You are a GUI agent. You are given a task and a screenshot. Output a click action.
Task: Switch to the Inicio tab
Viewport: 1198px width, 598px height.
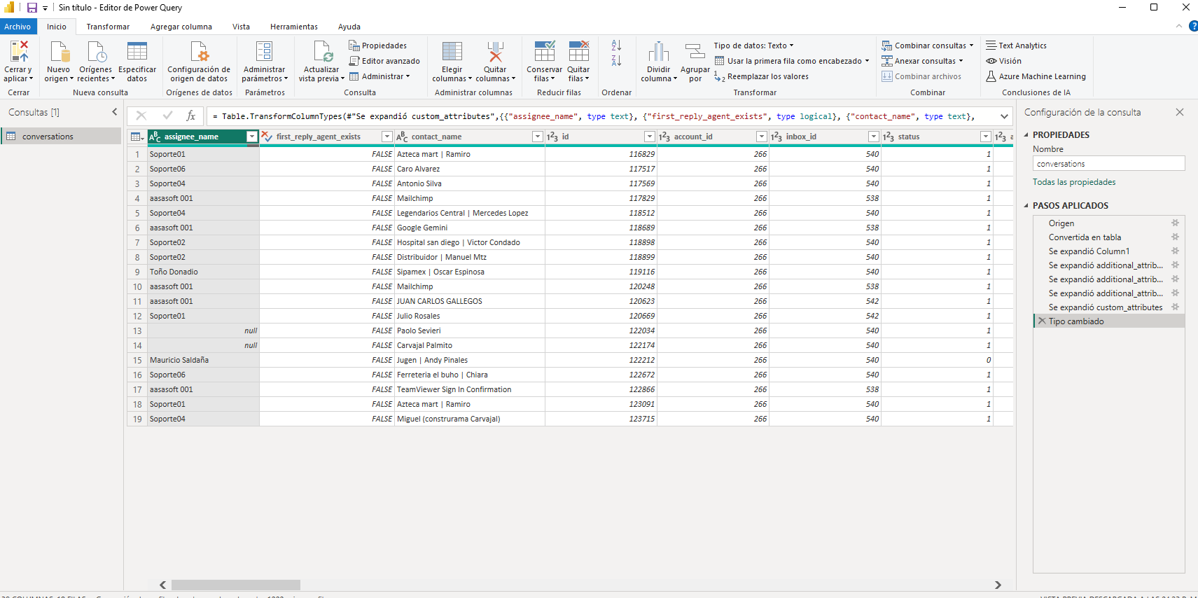(57, 27)
